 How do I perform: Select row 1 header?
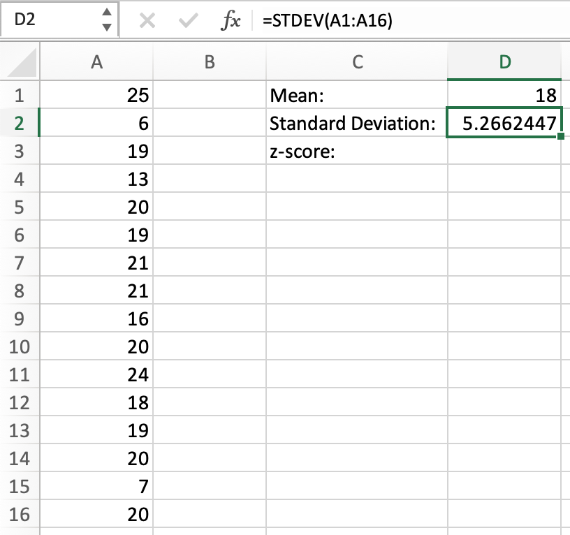(x=20, y=96)
